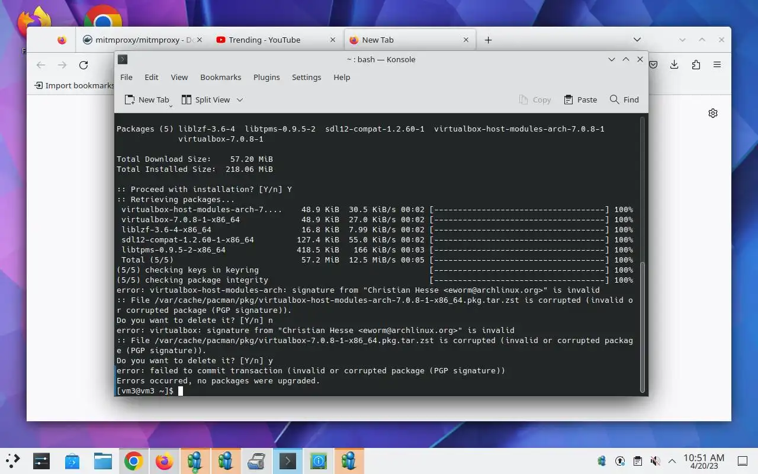Switch to Google Chrome in the taskbar

click(133, 460)
